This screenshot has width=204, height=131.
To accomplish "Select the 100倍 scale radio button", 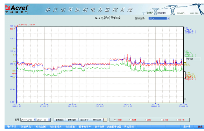I will pyautogui.click(x=115, y=120).
